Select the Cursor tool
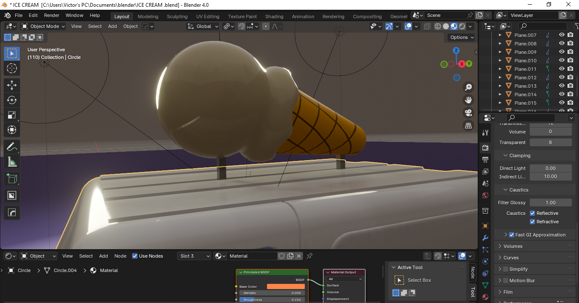This screenshot has height=303, width=579. click(x=12, y=68)
